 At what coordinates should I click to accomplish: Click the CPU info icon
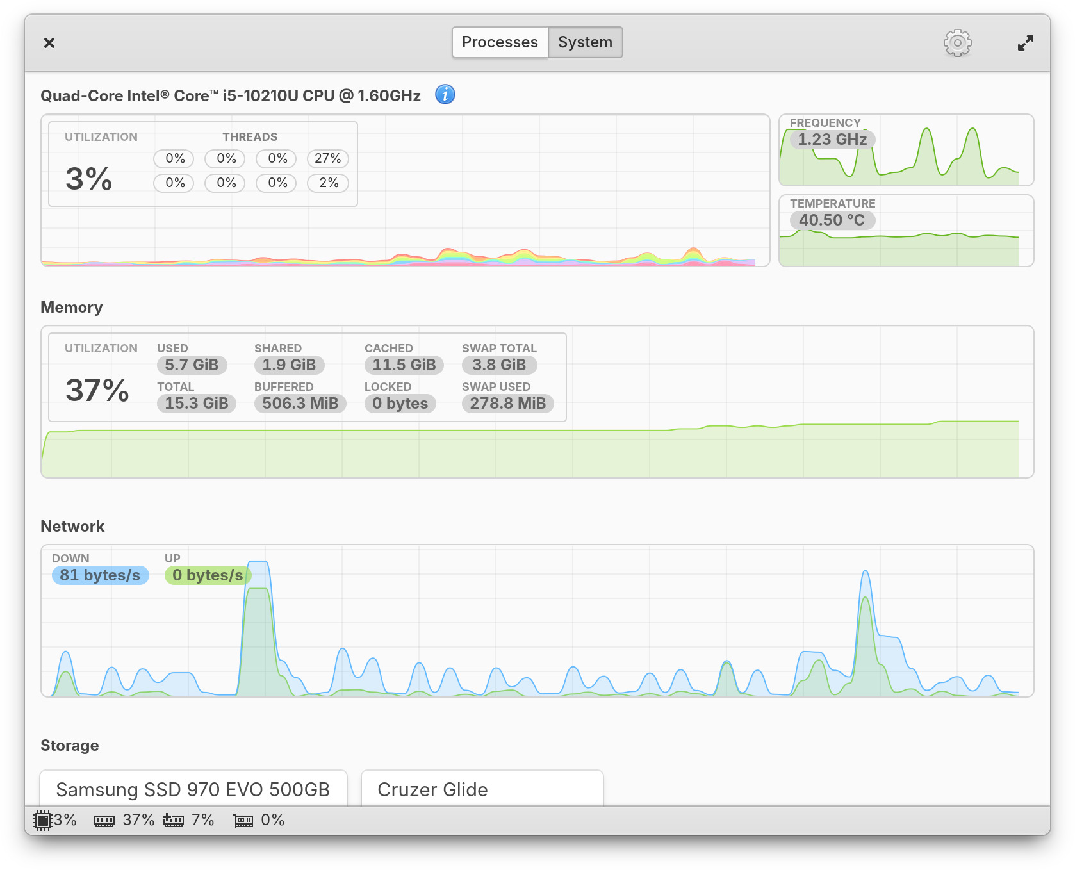tap(445, 95)
